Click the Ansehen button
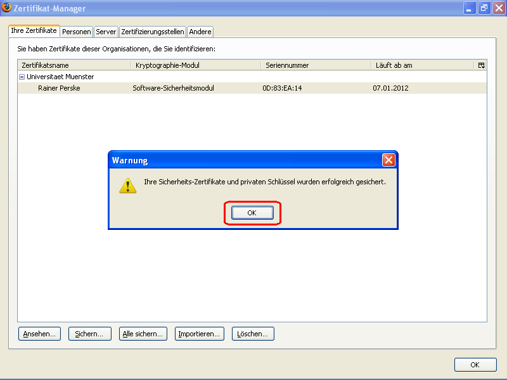Viewport: 507px width, 380px height. [39, 334]
